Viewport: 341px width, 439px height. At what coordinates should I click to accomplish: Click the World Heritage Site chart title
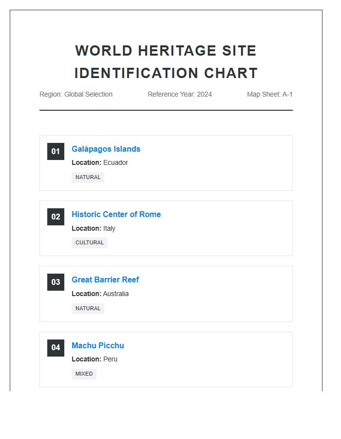[166, 62]
